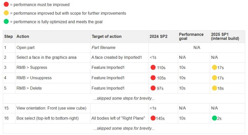Click the red dot beside 97s
The height and width of the screenshot is (135, 248).
pos(153,88)
